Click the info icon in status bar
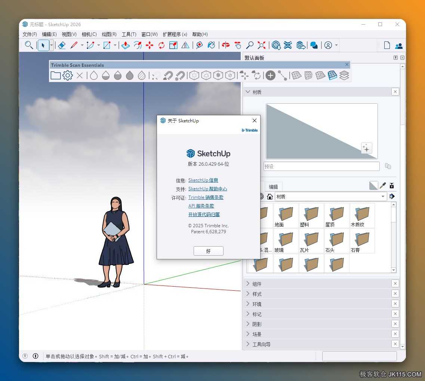 tap(36, 356)
